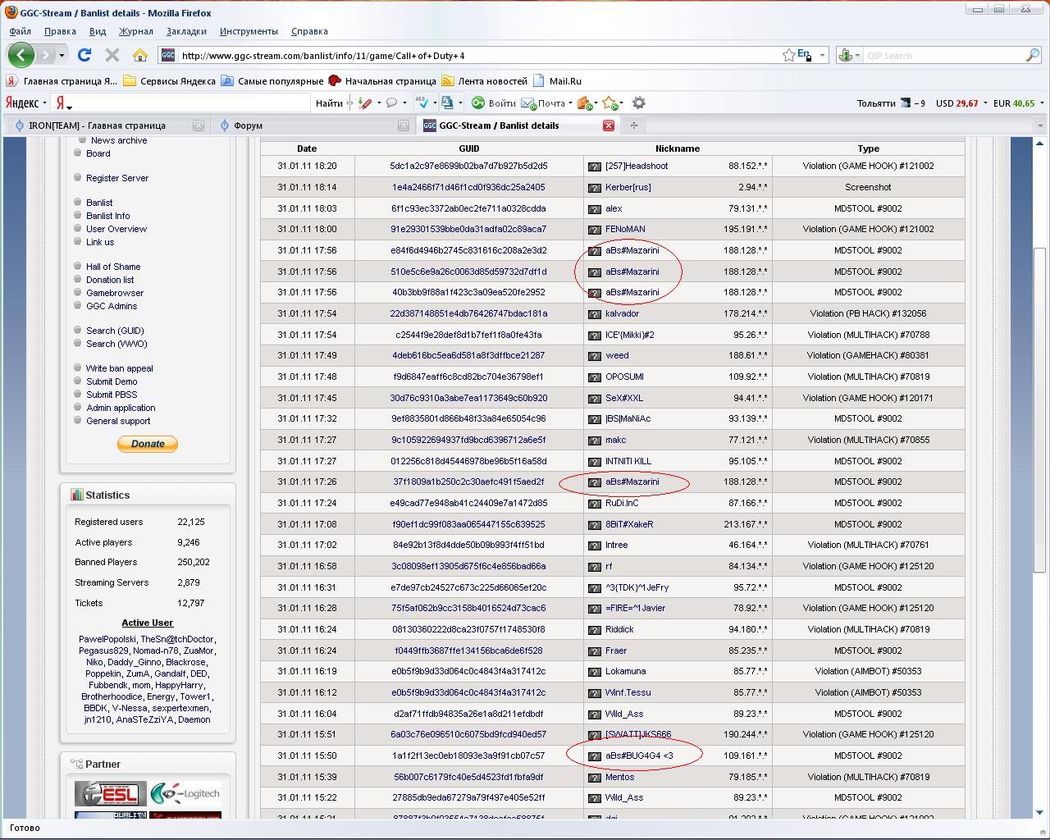Screen dimensions: 1050x840
Task: Click the highlighter icon in Yandex bar
Action: (x=366, y=103)
